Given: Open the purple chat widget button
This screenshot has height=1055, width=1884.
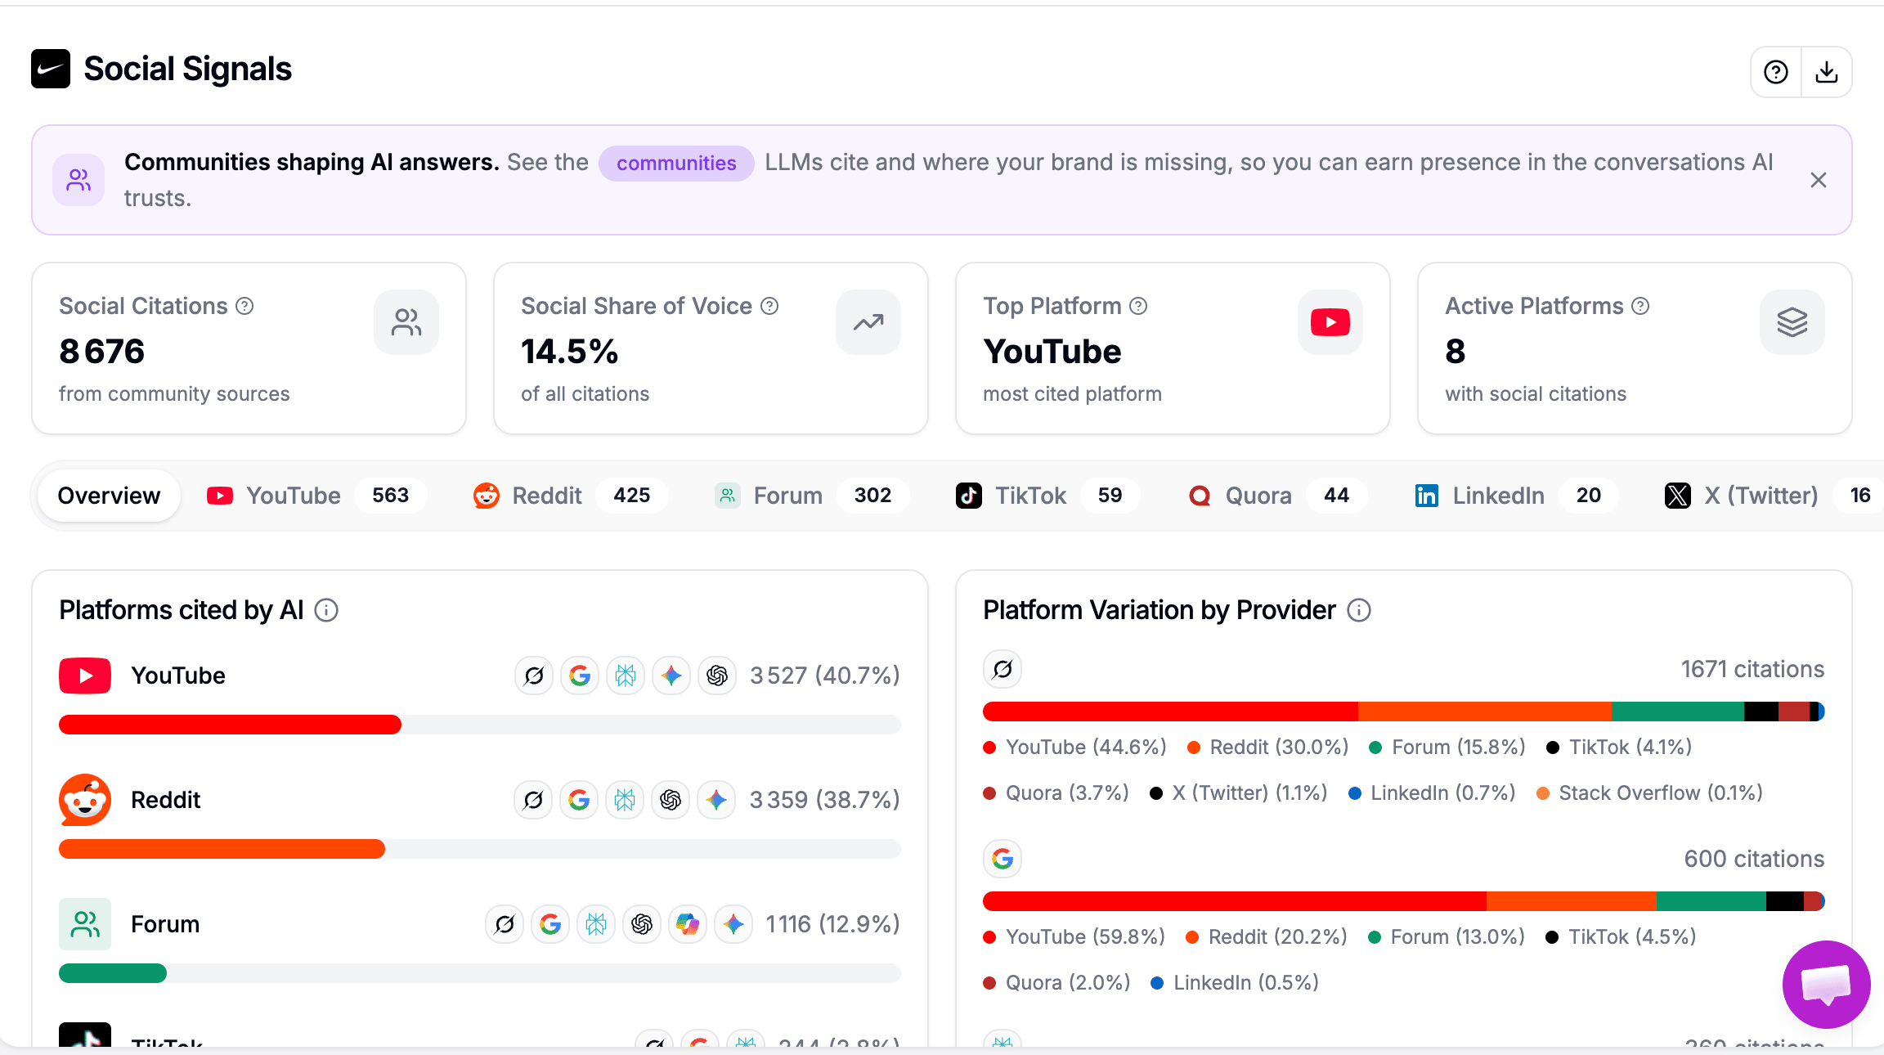Looking at the screenshot, I should 1826,984.
